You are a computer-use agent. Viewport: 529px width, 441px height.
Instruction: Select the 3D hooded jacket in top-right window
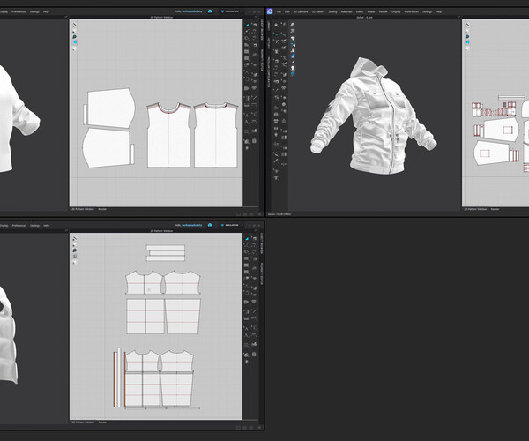click(374, 116)
